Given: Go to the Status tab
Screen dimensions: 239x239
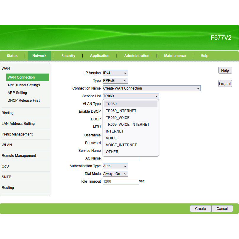Looking at the screenshot, I should point(12,56).
